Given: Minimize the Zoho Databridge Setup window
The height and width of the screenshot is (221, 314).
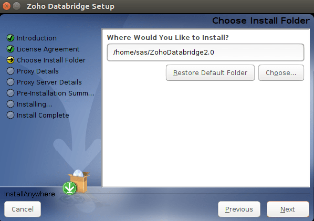Looking at the screenshot, I should coord(17,6).
